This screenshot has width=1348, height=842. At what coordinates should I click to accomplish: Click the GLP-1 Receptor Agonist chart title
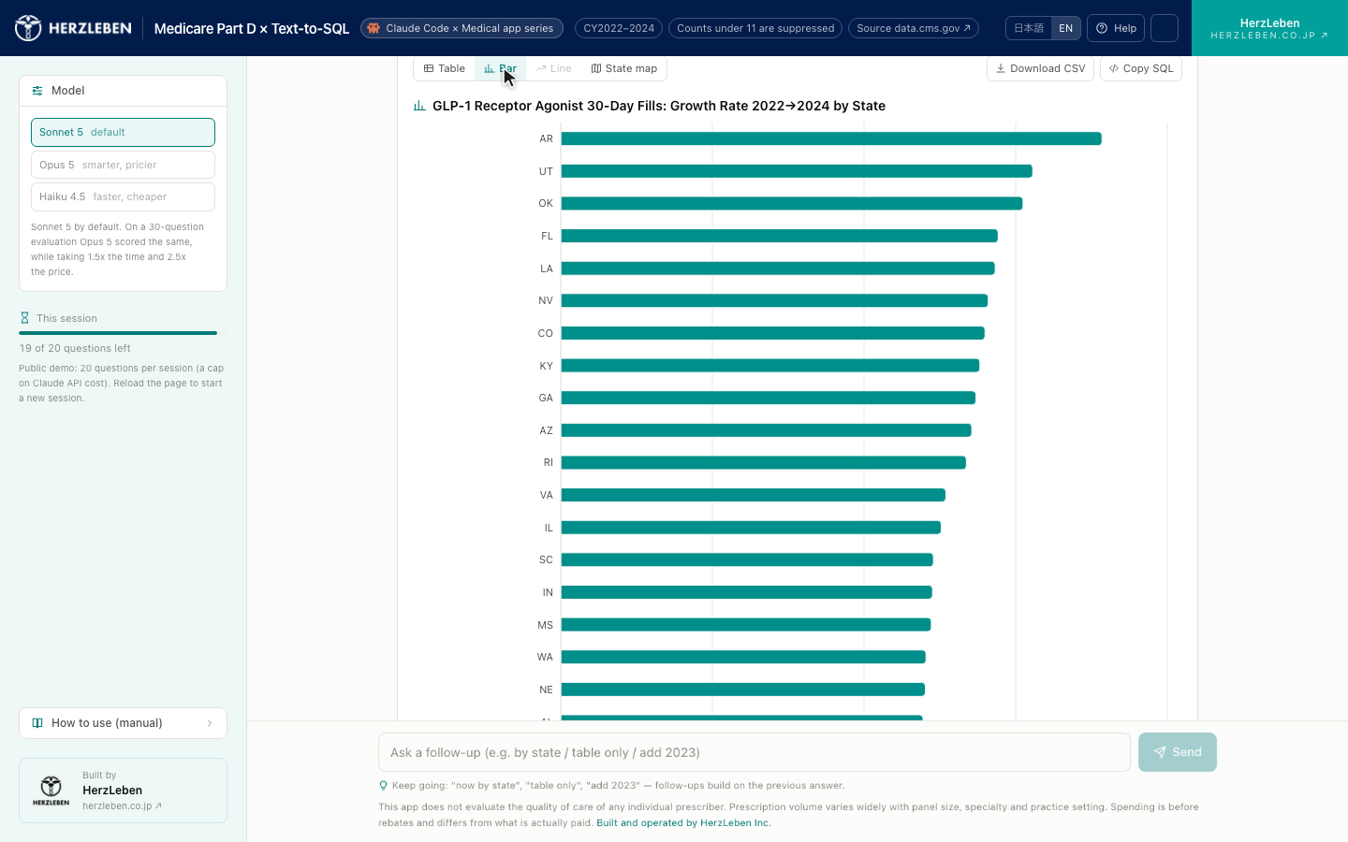tap(659, 106)
